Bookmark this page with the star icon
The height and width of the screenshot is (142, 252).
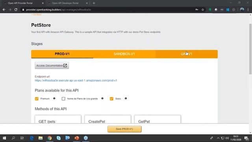coord(203,9)
